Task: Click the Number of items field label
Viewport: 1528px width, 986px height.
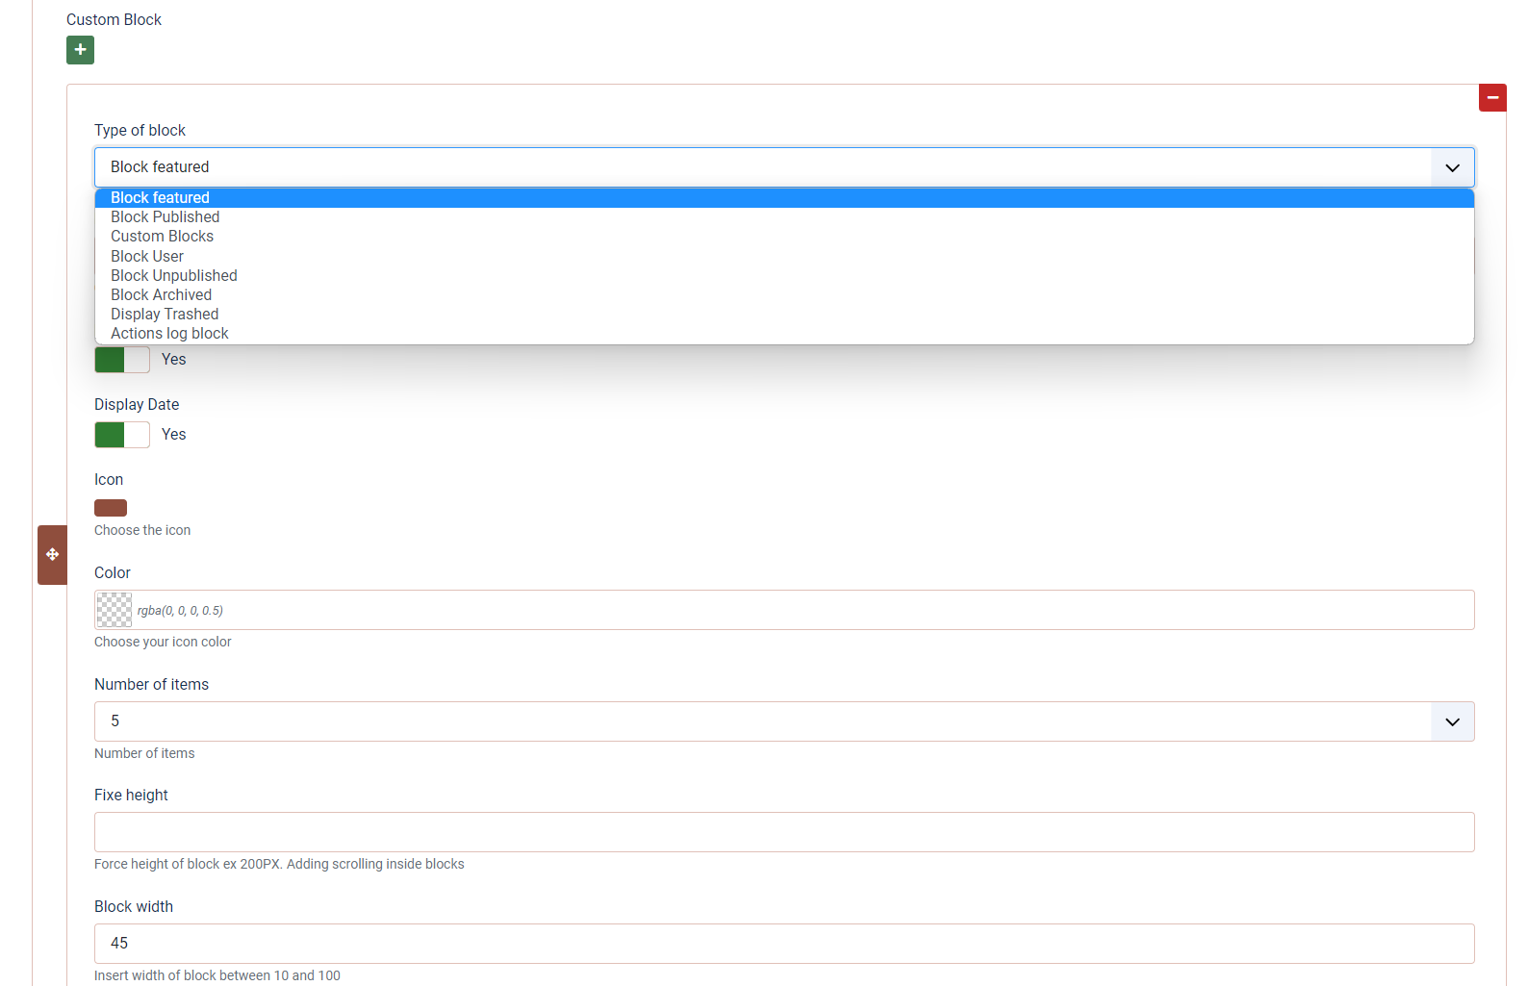Action: [x=151, y=685]
